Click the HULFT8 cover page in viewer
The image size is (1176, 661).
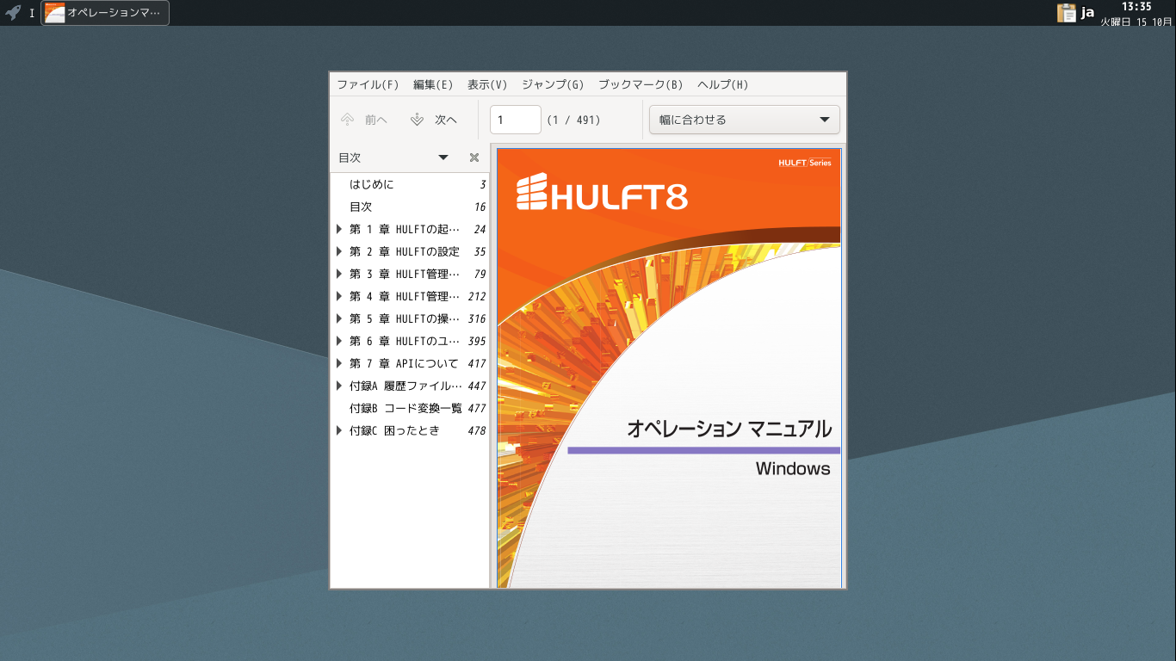[x=669, y=368]
